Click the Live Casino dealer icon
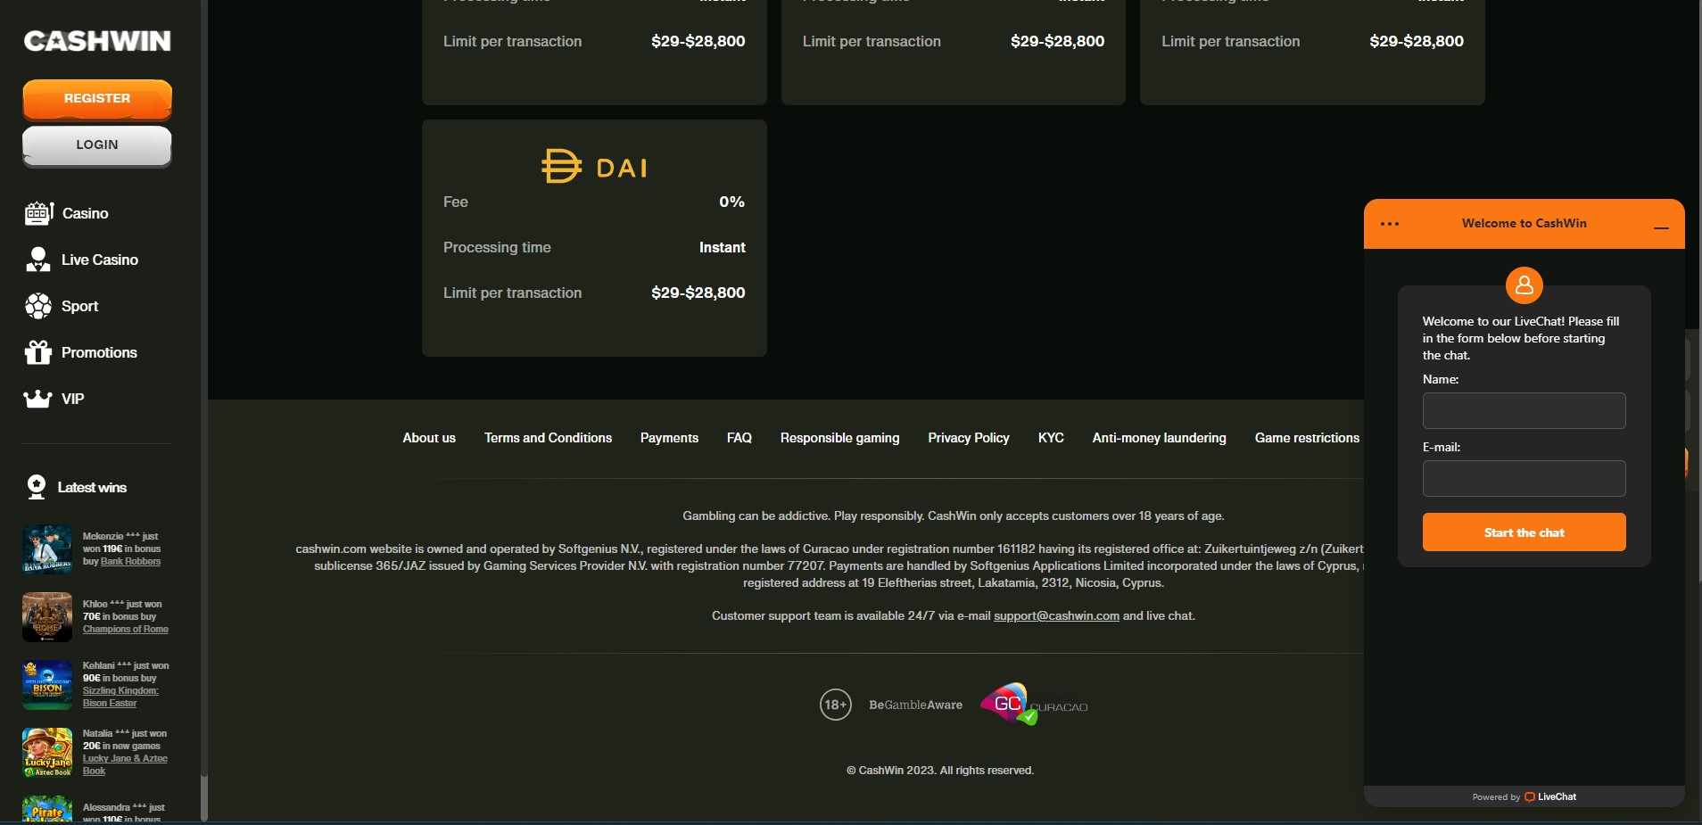This screenshot has width=1702, height=825. click(38, 260)
